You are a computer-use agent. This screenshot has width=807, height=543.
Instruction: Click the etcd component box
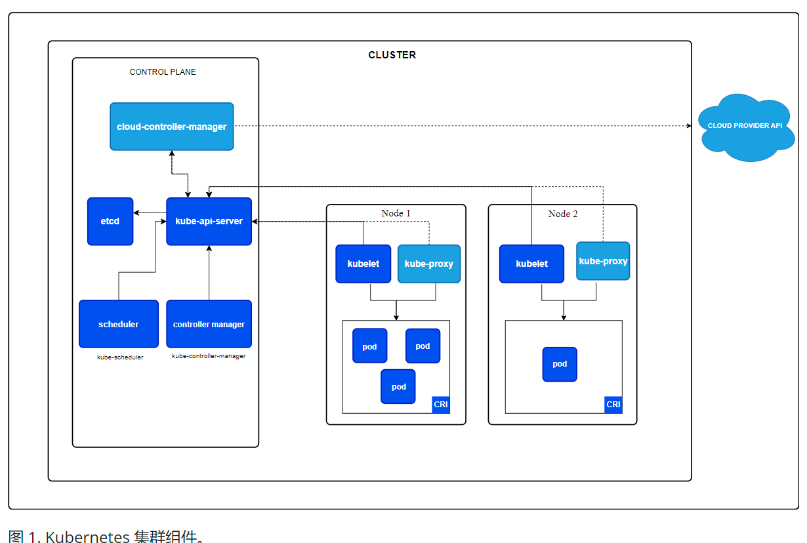110,222
